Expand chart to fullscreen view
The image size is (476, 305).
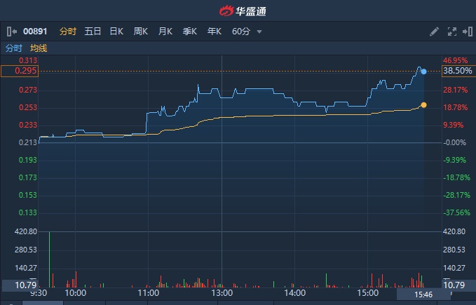pyautogui.click(x=451, y=32)
